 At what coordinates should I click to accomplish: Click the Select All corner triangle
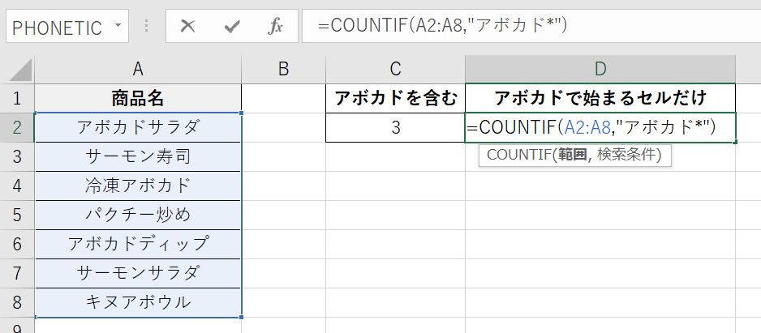(x=17, y=69)
